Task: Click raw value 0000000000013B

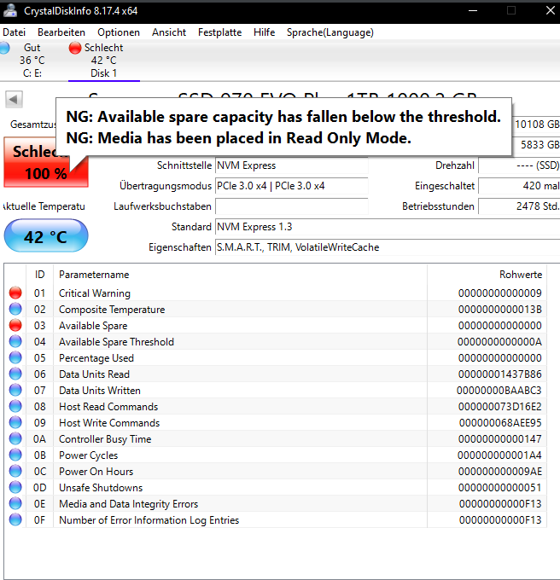Action: pyautogui.click(x=499, y=310)
